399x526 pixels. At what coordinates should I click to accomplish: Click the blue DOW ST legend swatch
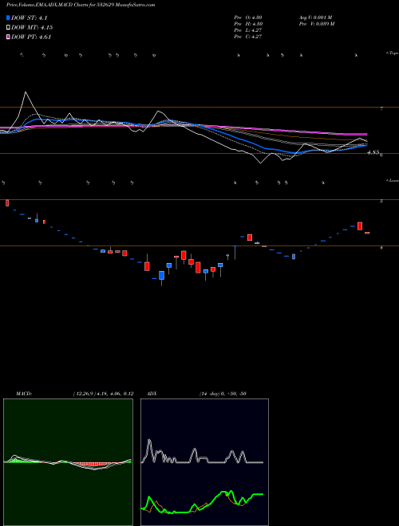click(x=8, y=18)
